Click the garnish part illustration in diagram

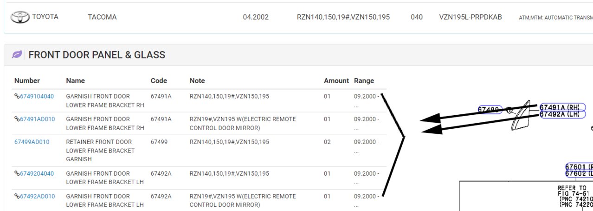520,114
